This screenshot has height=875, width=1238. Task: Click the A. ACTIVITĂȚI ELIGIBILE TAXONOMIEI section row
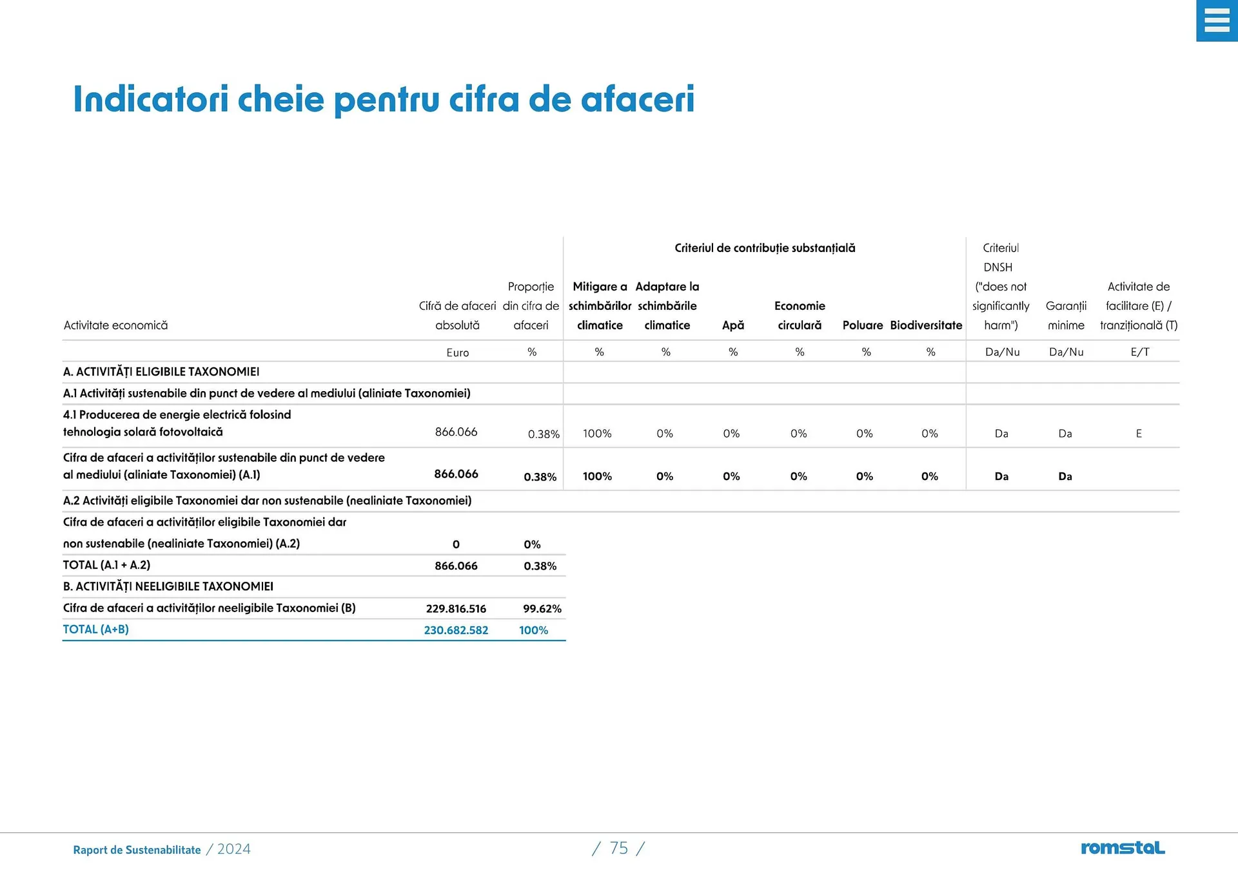(161, 372)
